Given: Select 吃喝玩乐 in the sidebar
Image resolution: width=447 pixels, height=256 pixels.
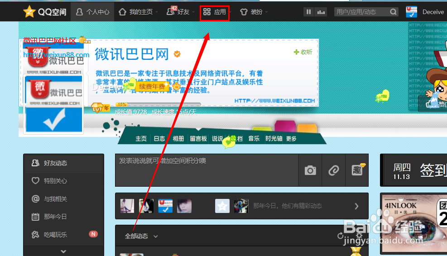Looking at the screenshot, I should (x=63, y=235).
